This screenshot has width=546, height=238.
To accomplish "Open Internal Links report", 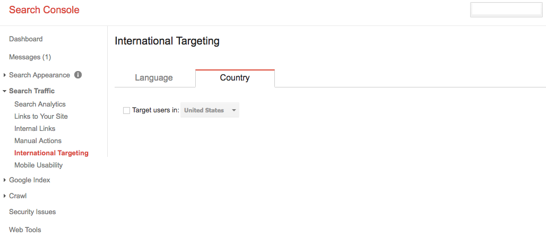I will 35,128.
